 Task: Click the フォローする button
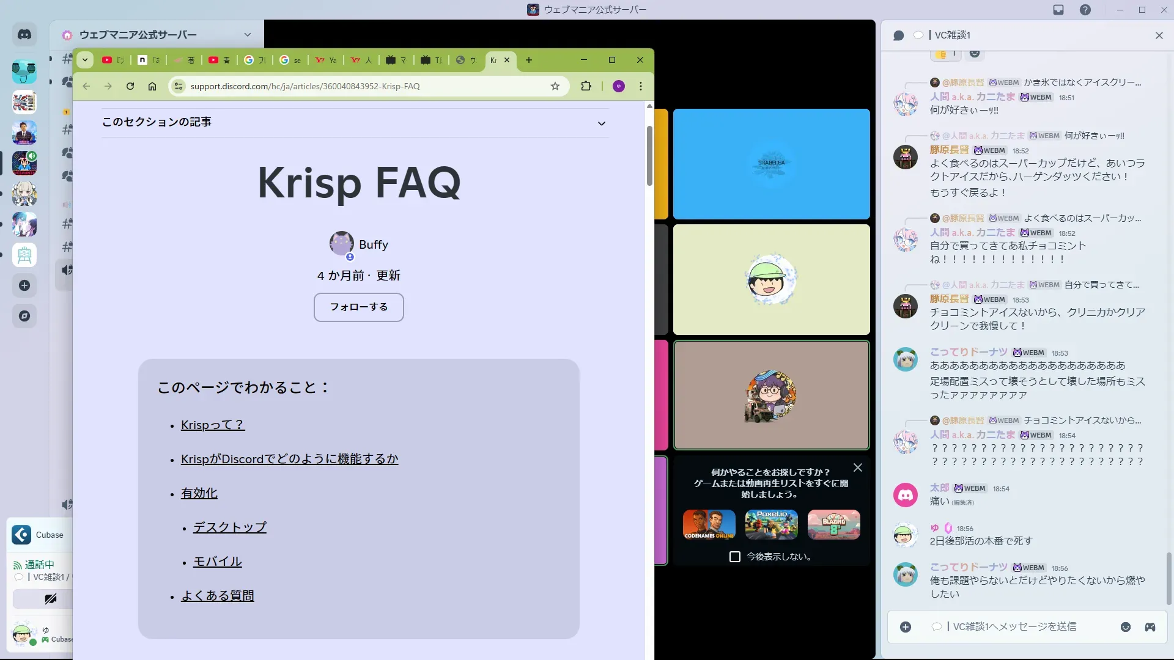(x=359, y=307)
